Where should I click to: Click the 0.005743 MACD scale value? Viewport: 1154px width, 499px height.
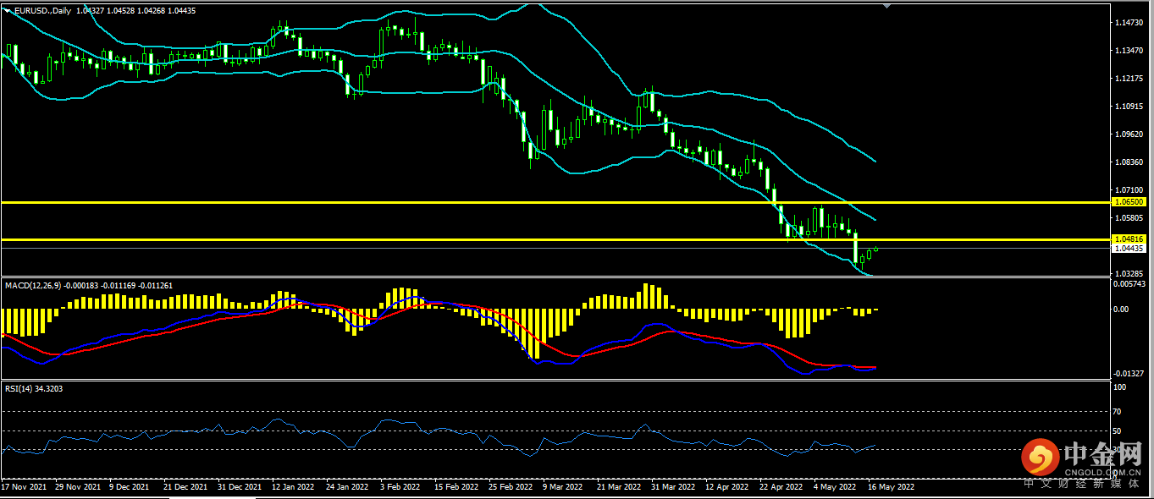1130,283
